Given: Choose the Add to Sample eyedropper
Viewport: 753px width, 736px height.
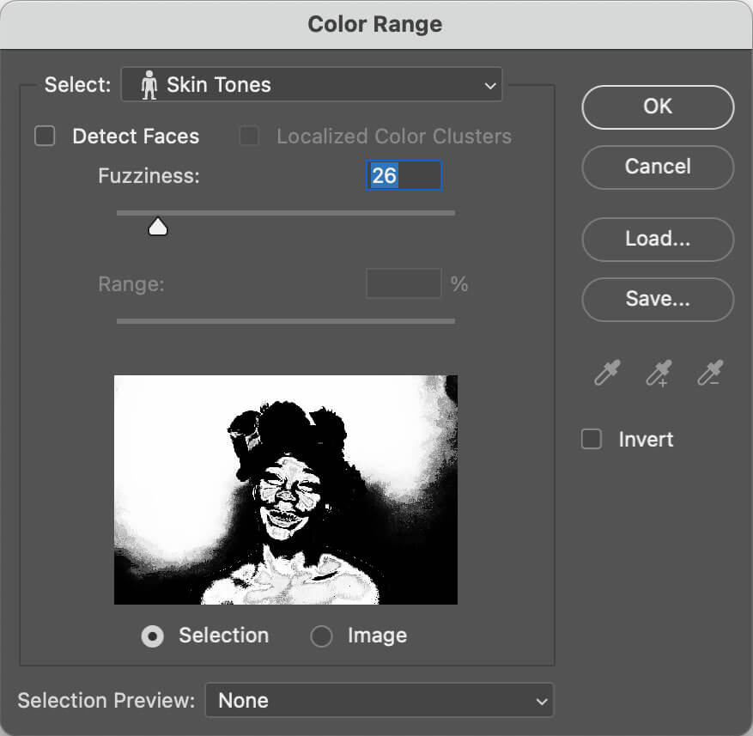Looking at the screenshot, I should point(659,374).
